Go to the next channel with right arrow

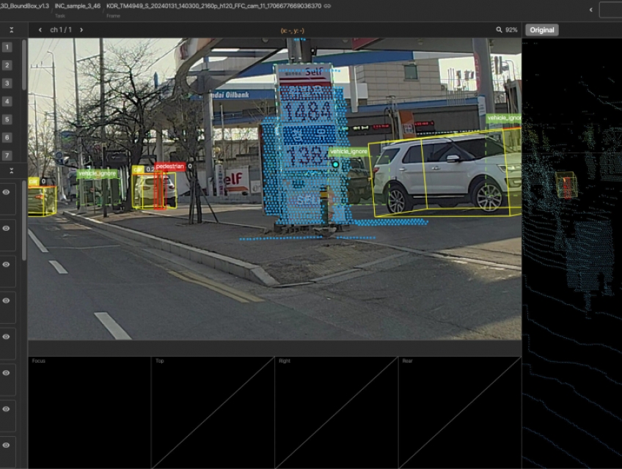pos(81,30)
